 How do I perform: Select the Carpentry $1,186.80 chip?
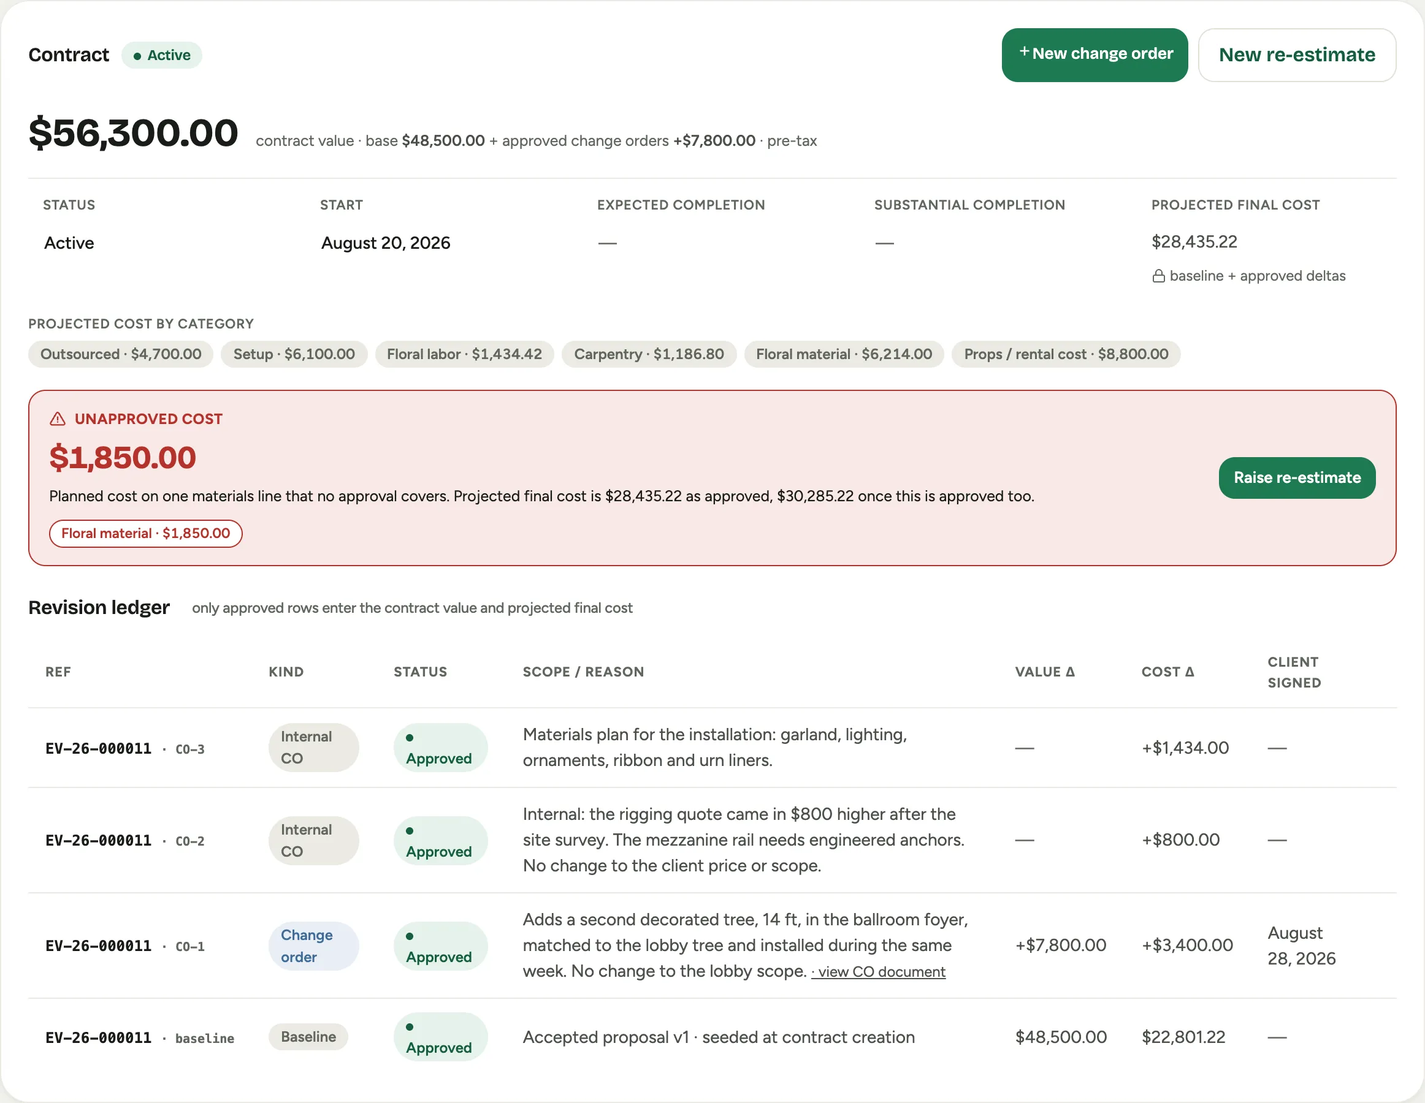[x=649, y=354]
